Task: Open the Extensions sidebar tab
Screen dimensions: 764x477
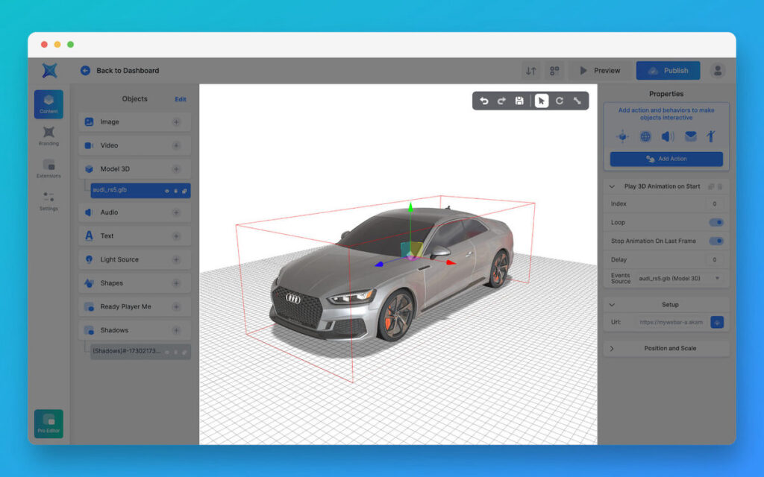Action: click(48, 168)
